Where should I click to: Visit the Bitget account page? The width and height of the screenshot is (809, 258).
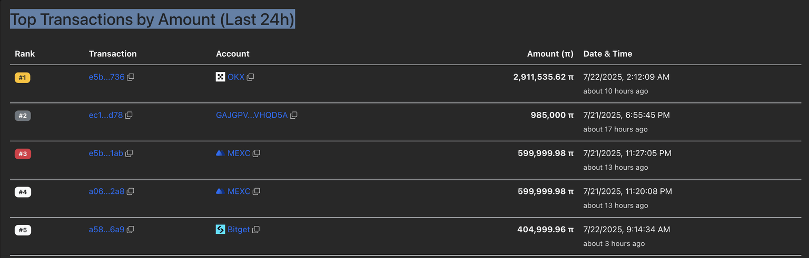pos(239,230)
